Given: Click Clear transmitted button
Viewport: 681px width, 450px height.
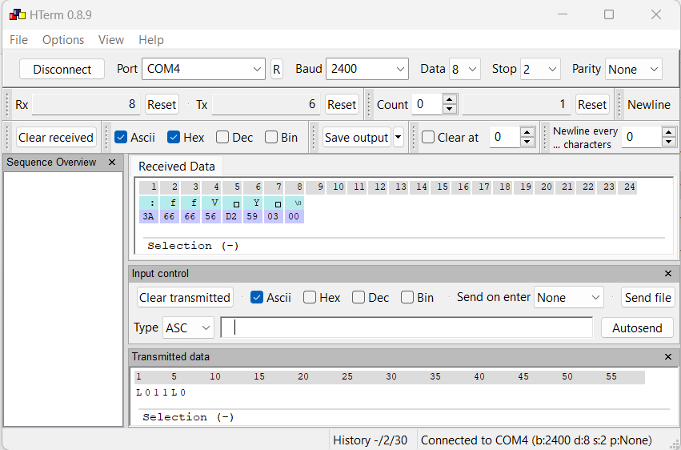Looking at the screenshot, I should coord(185,298).
